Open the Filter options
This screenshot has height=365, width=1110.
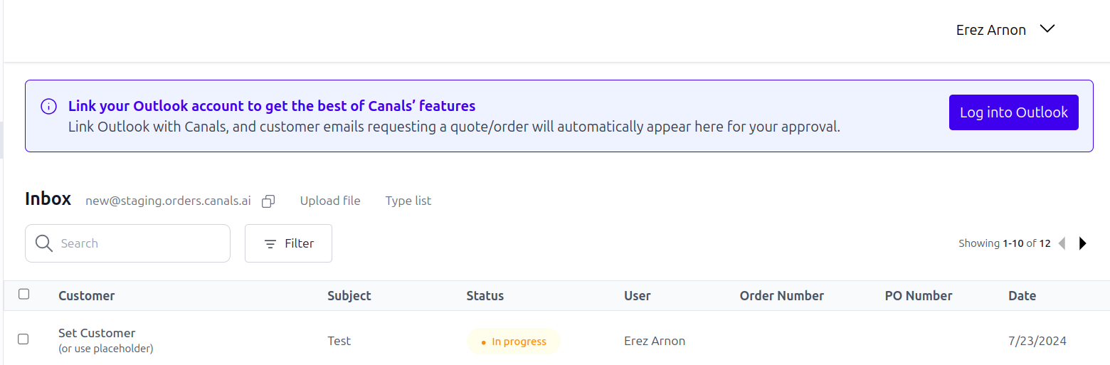pos(288,243)
